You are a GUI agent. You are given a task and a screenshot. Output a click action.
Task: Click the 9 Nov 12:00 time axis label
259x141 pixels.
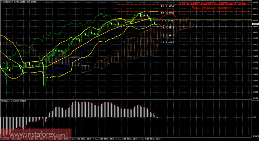[x=51, y=139]
